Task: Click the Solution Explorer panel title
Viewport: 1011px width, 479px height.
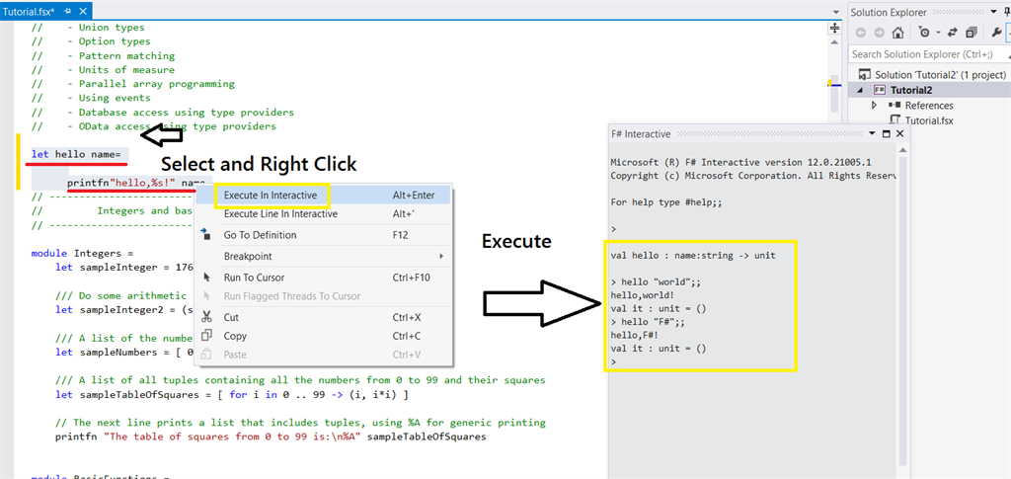Action: pos(889,12)
